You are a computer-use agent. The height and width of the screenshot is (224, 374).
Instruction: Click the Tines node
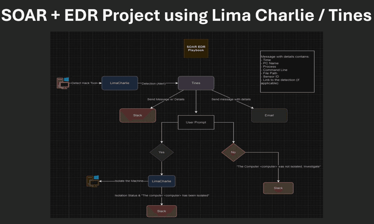tap(196, 83)
